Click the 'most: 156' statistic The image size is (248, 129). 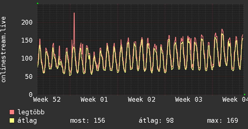pyautogui.click(x=87, y=121)
